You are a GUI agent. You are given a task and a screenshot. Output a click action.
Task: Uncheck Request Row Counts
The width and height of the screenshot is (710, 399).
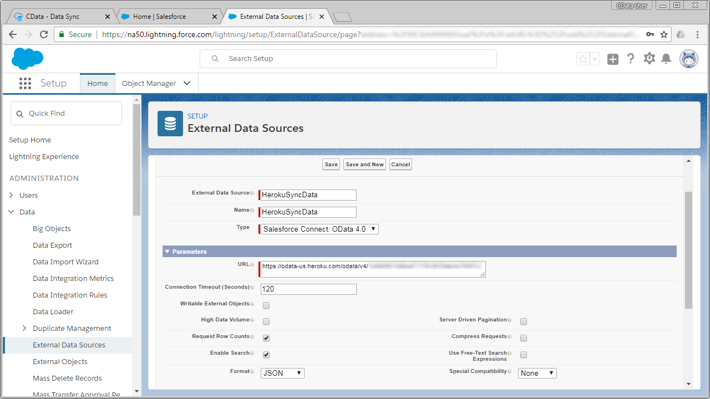click(266, 338)
